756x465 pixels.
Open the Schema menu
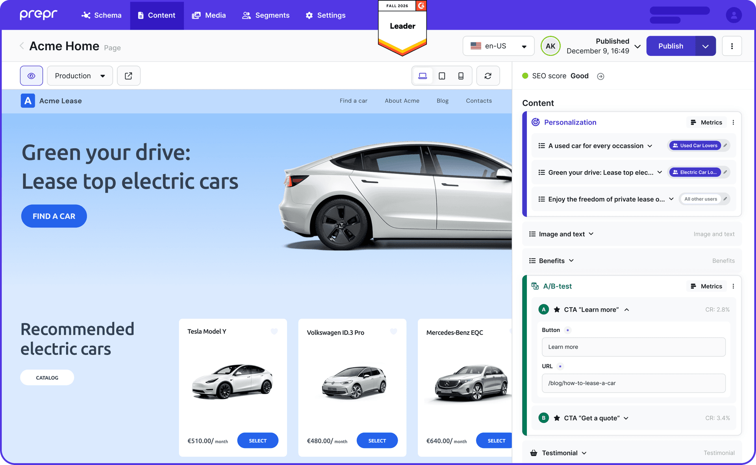[101, 15]
